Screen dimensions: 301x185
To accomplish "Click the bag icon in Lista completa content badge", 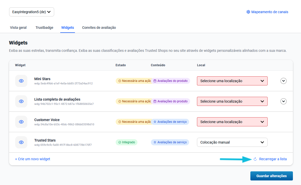I will [155, 101].
